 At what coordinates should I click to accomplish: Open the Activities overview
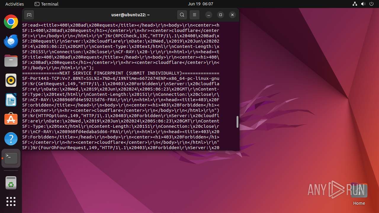(x=15, y=4)
